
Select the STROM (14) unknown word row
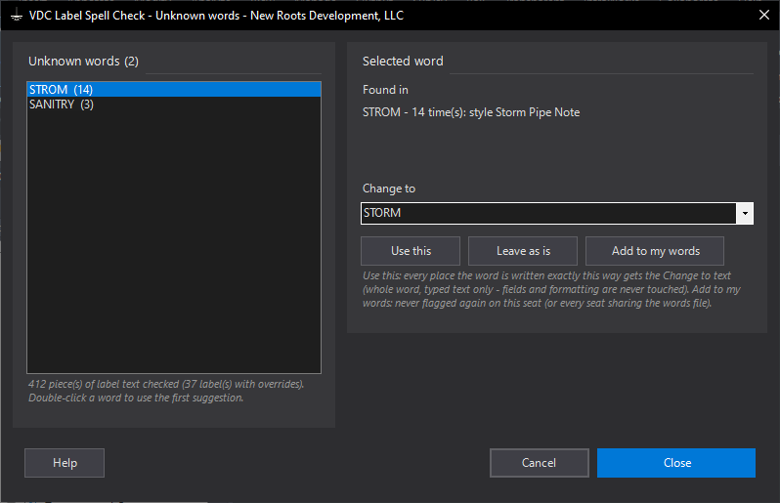(174, 90)
